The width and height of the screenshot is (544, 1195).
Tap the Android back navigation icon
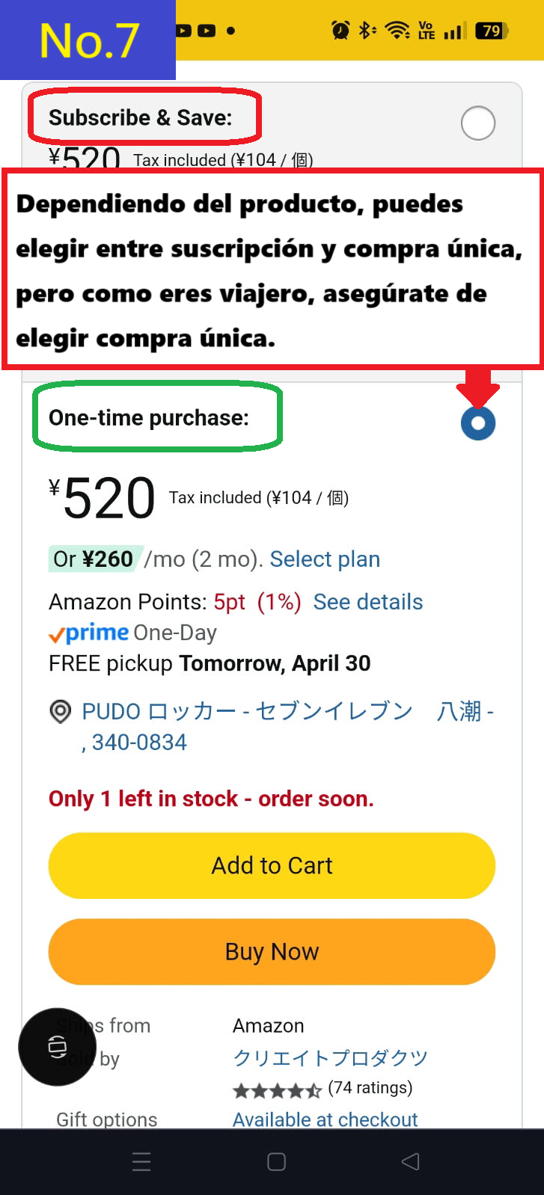(410, 1161)
